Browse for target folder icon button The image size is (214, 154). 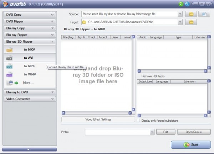tap(191, 22)
